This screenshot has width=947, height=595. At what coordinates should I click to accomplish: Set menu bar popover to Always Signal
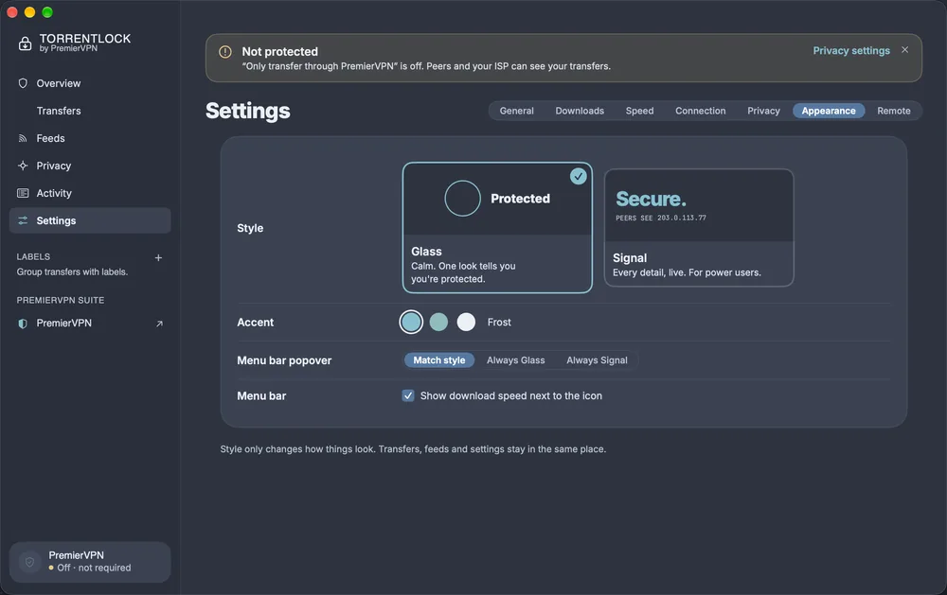click(x=597, y=360)
